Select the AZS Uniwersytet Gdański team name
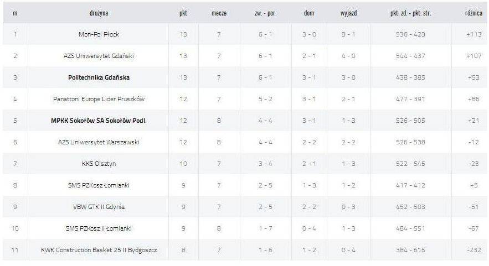Screen dimensions: 489x266 point(99,56)
